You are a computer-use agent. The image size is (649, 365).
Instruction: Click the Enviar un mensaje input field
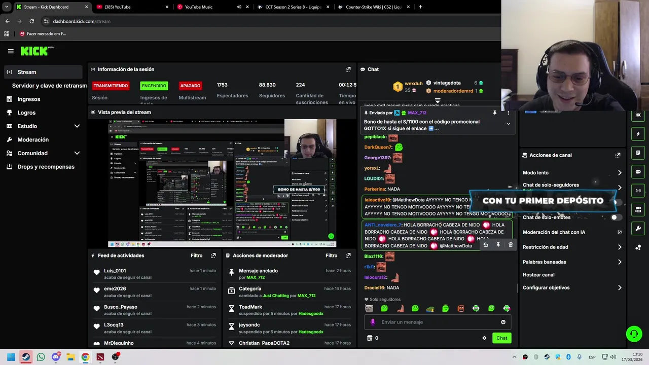tap(437, 322)
